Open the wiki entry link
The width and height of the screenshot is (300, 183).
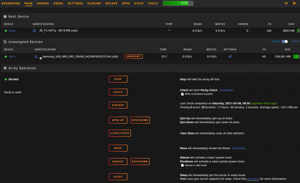253,179
